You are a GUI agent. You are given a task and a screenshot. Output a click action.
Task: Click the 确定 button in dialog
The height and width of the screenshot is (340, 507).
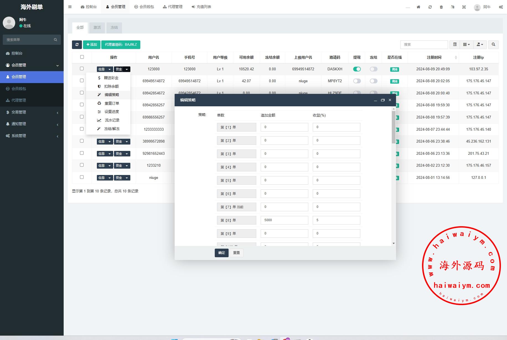(x=221, y=253)
